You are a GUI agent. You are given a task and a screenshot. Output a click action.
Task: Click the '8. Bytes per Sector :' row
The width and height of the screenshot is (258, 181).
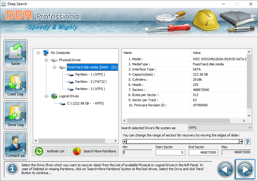184,95
